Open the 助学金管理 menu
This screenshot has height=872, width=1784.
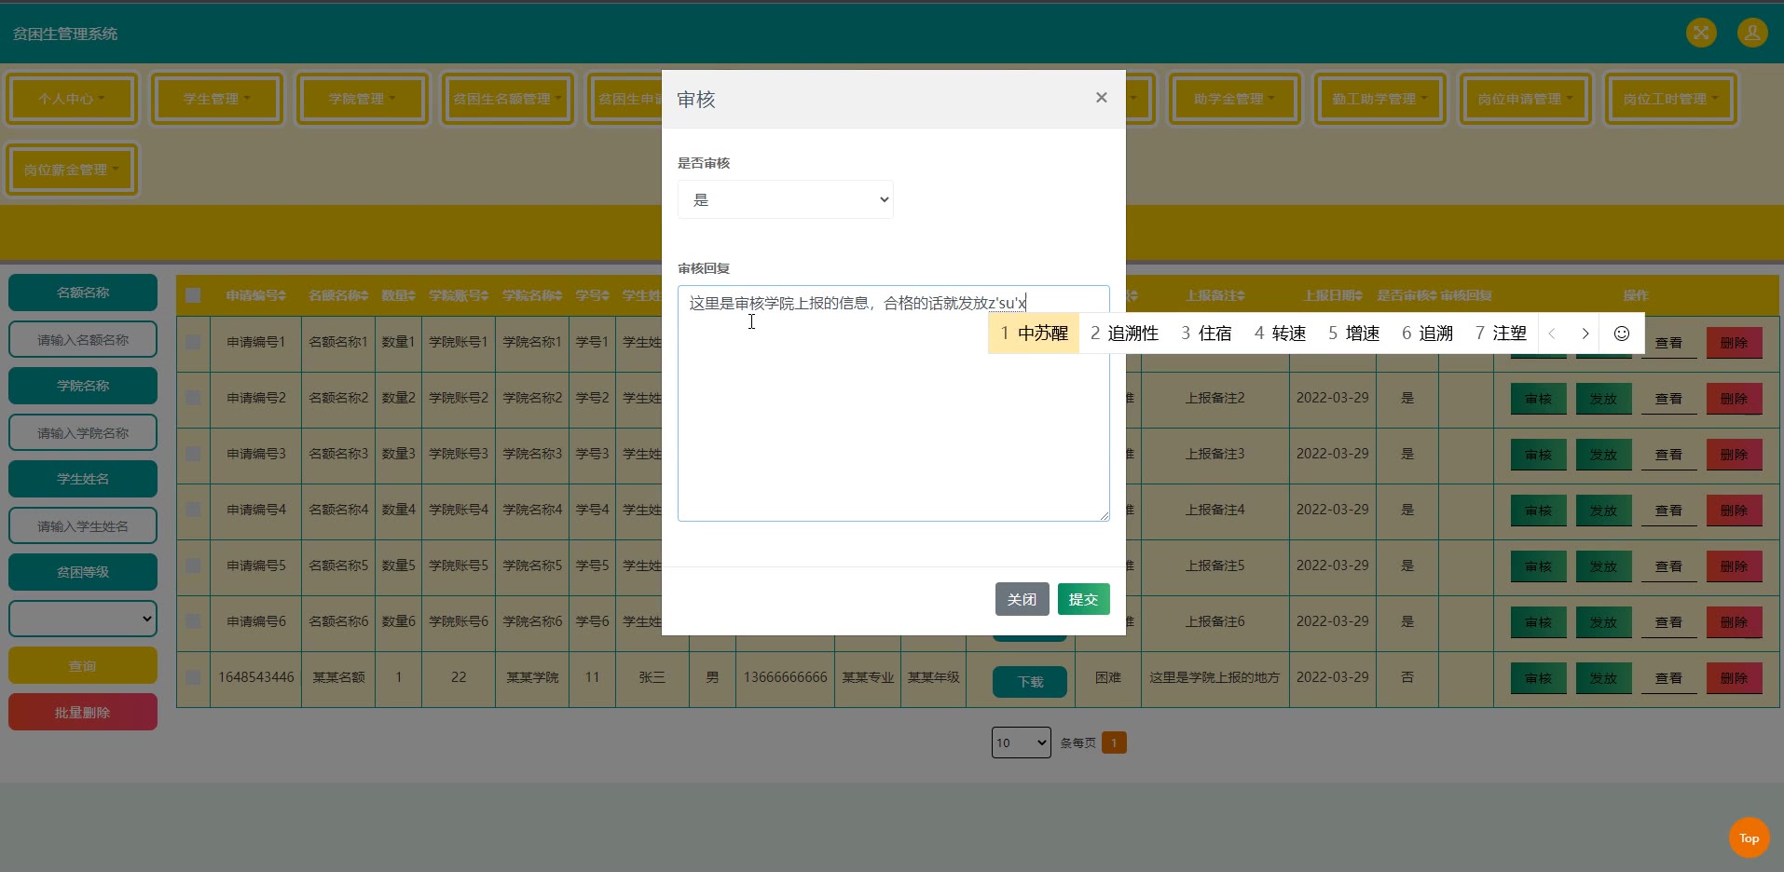[x=1234, y=99]
